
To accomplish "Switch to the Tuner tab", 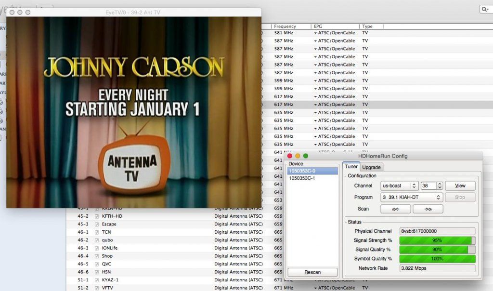I will click(351, 167).
